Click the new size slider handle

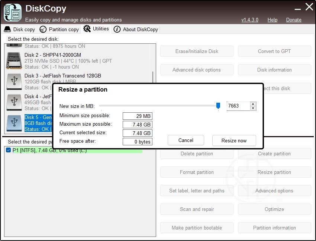click(218, 106)
